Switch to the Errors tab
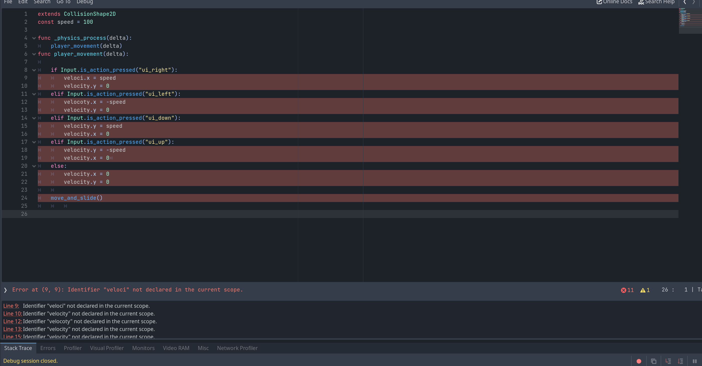 [x=48, y=348]
